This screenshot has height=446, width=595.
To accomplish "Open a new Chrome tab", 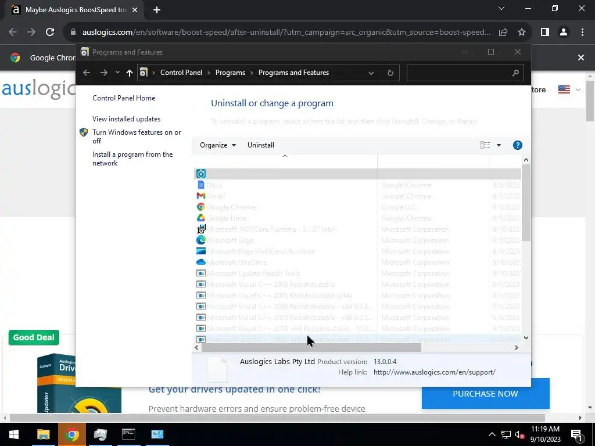I will click(x=157, y=10).
